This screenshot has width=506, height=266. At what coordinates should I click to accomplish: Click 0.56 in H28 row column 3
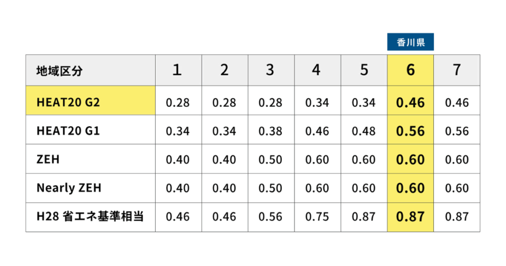(x=270, y=217)
